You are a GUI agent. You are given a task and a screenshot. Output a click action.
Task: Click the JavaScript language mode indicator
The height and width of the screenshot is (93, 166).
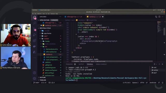(x=153, y=83)
